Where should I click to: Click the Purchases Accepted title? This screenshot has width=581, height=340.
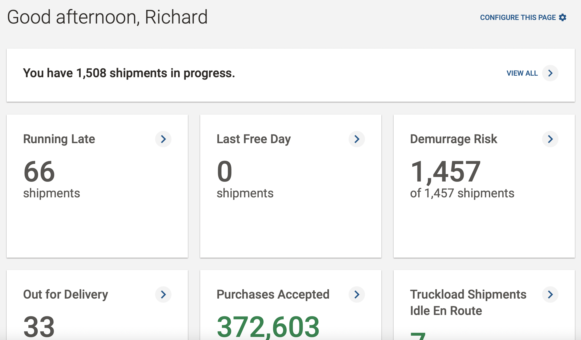point(273,294)
